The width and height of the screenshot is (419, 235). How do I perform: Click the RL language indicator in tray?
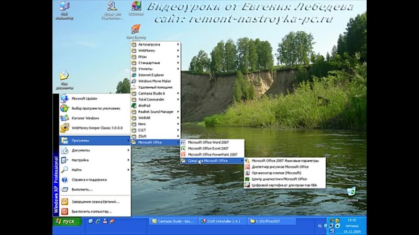click(320, 226)
